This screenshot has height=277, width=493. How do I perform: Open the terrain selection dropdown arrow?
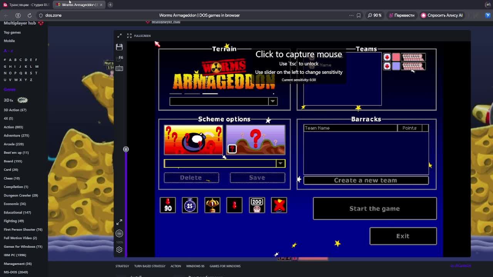tap(273, 101)
